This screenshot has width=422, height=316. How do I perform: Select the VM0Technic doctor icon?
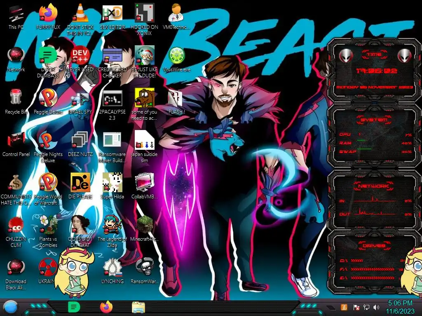[176, 13]
